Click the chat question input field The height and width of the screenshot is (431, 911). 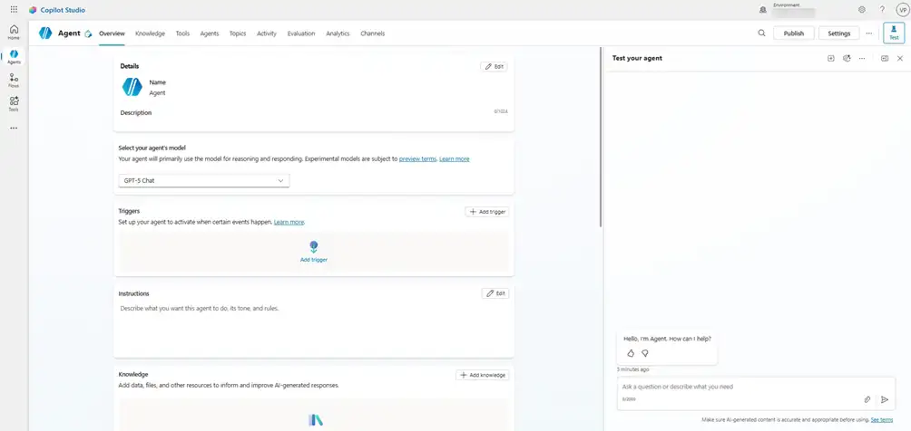click(735, 387)
